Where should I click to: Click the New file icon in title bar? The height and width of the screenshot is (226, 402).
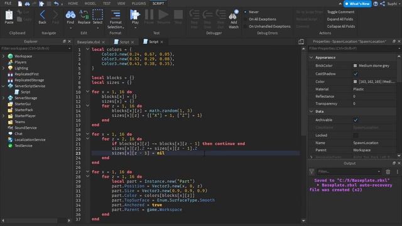click(x=20, y=4)
